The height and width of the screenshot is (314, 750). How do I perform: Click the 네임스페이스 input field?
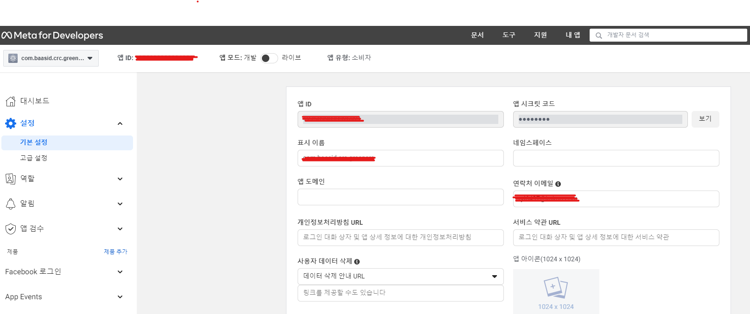pyautogui.click(x=616, y=158)
